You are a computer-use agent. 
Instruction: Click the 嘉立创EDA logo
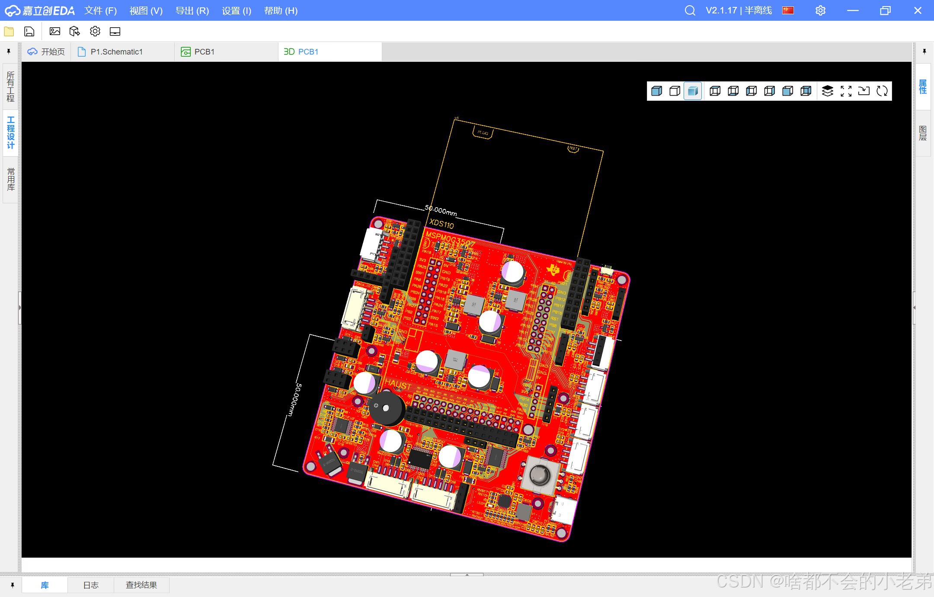40,10
